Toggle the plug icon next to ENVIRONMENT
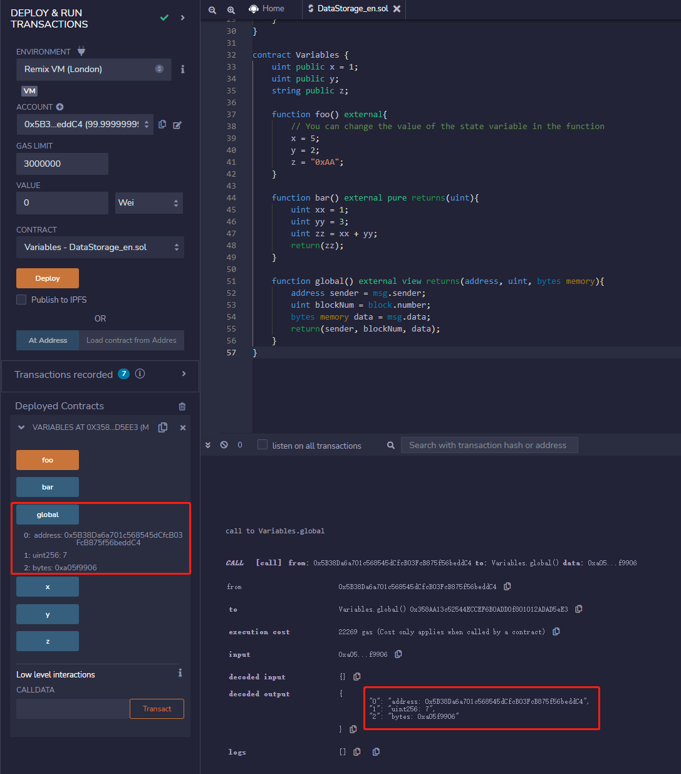Viewport: 681px width, 774px height. (x=81, y=51)
